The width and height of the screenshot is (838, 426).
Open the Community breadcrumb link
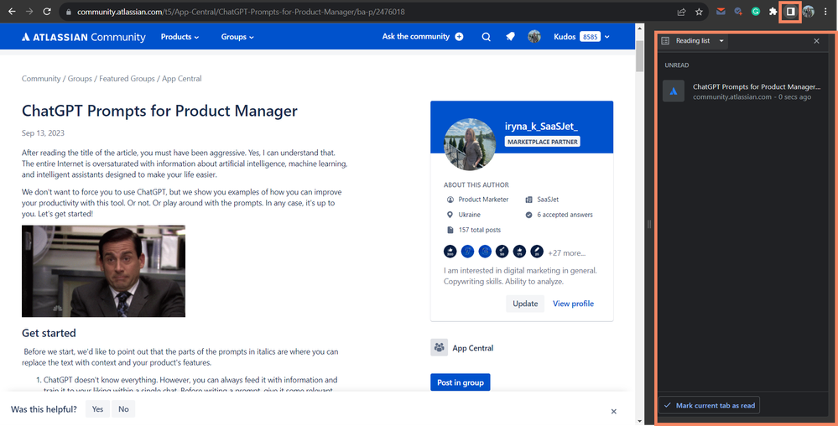(x=41, y=79)
